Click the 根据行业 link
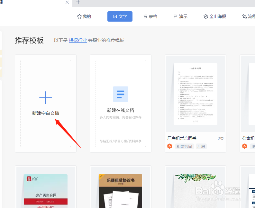Screen dimensions: 255x208 [77, 40]
